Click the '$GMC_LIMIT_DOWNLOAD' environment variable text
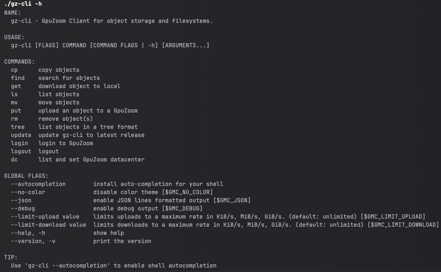This screenshot has width=441, height=272. (403, 225)
